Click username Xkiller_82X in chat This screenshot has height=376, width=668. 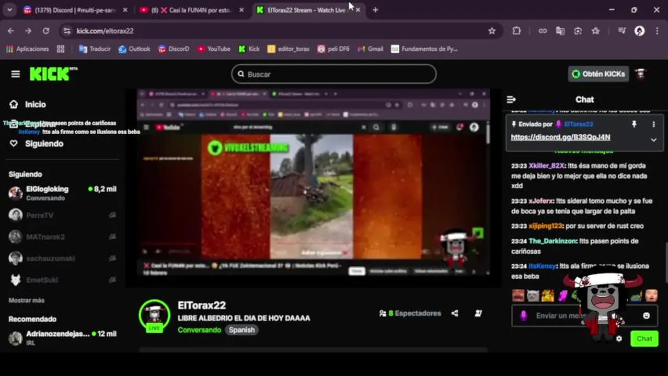(546, 166)
